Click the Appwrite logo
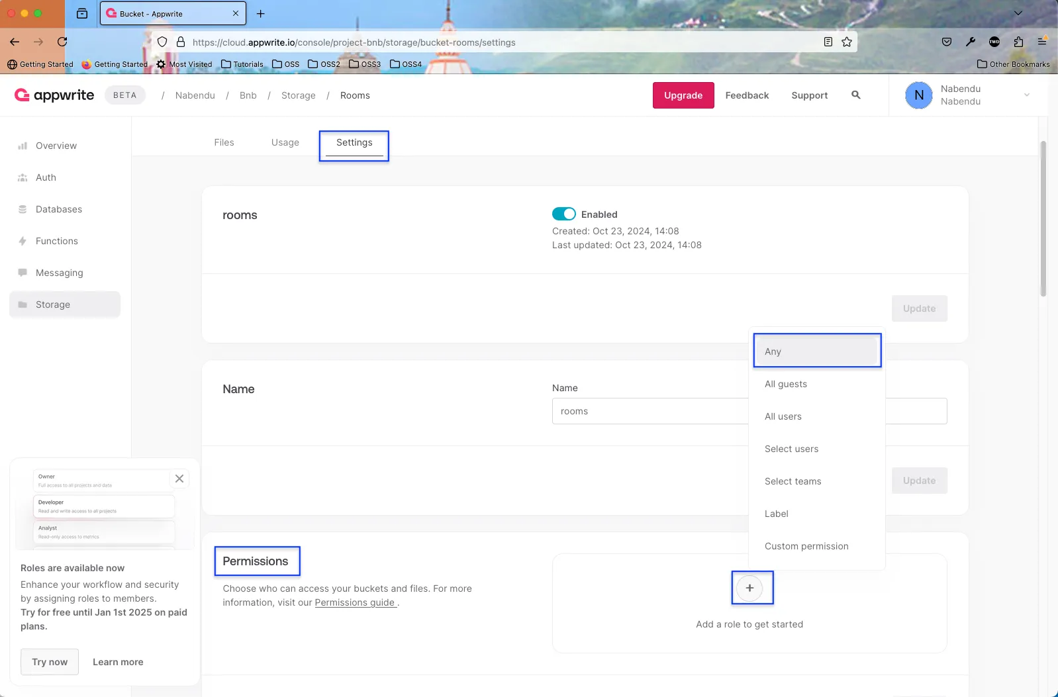Viewport: 1058px width, 697px height. coord(54,95)
